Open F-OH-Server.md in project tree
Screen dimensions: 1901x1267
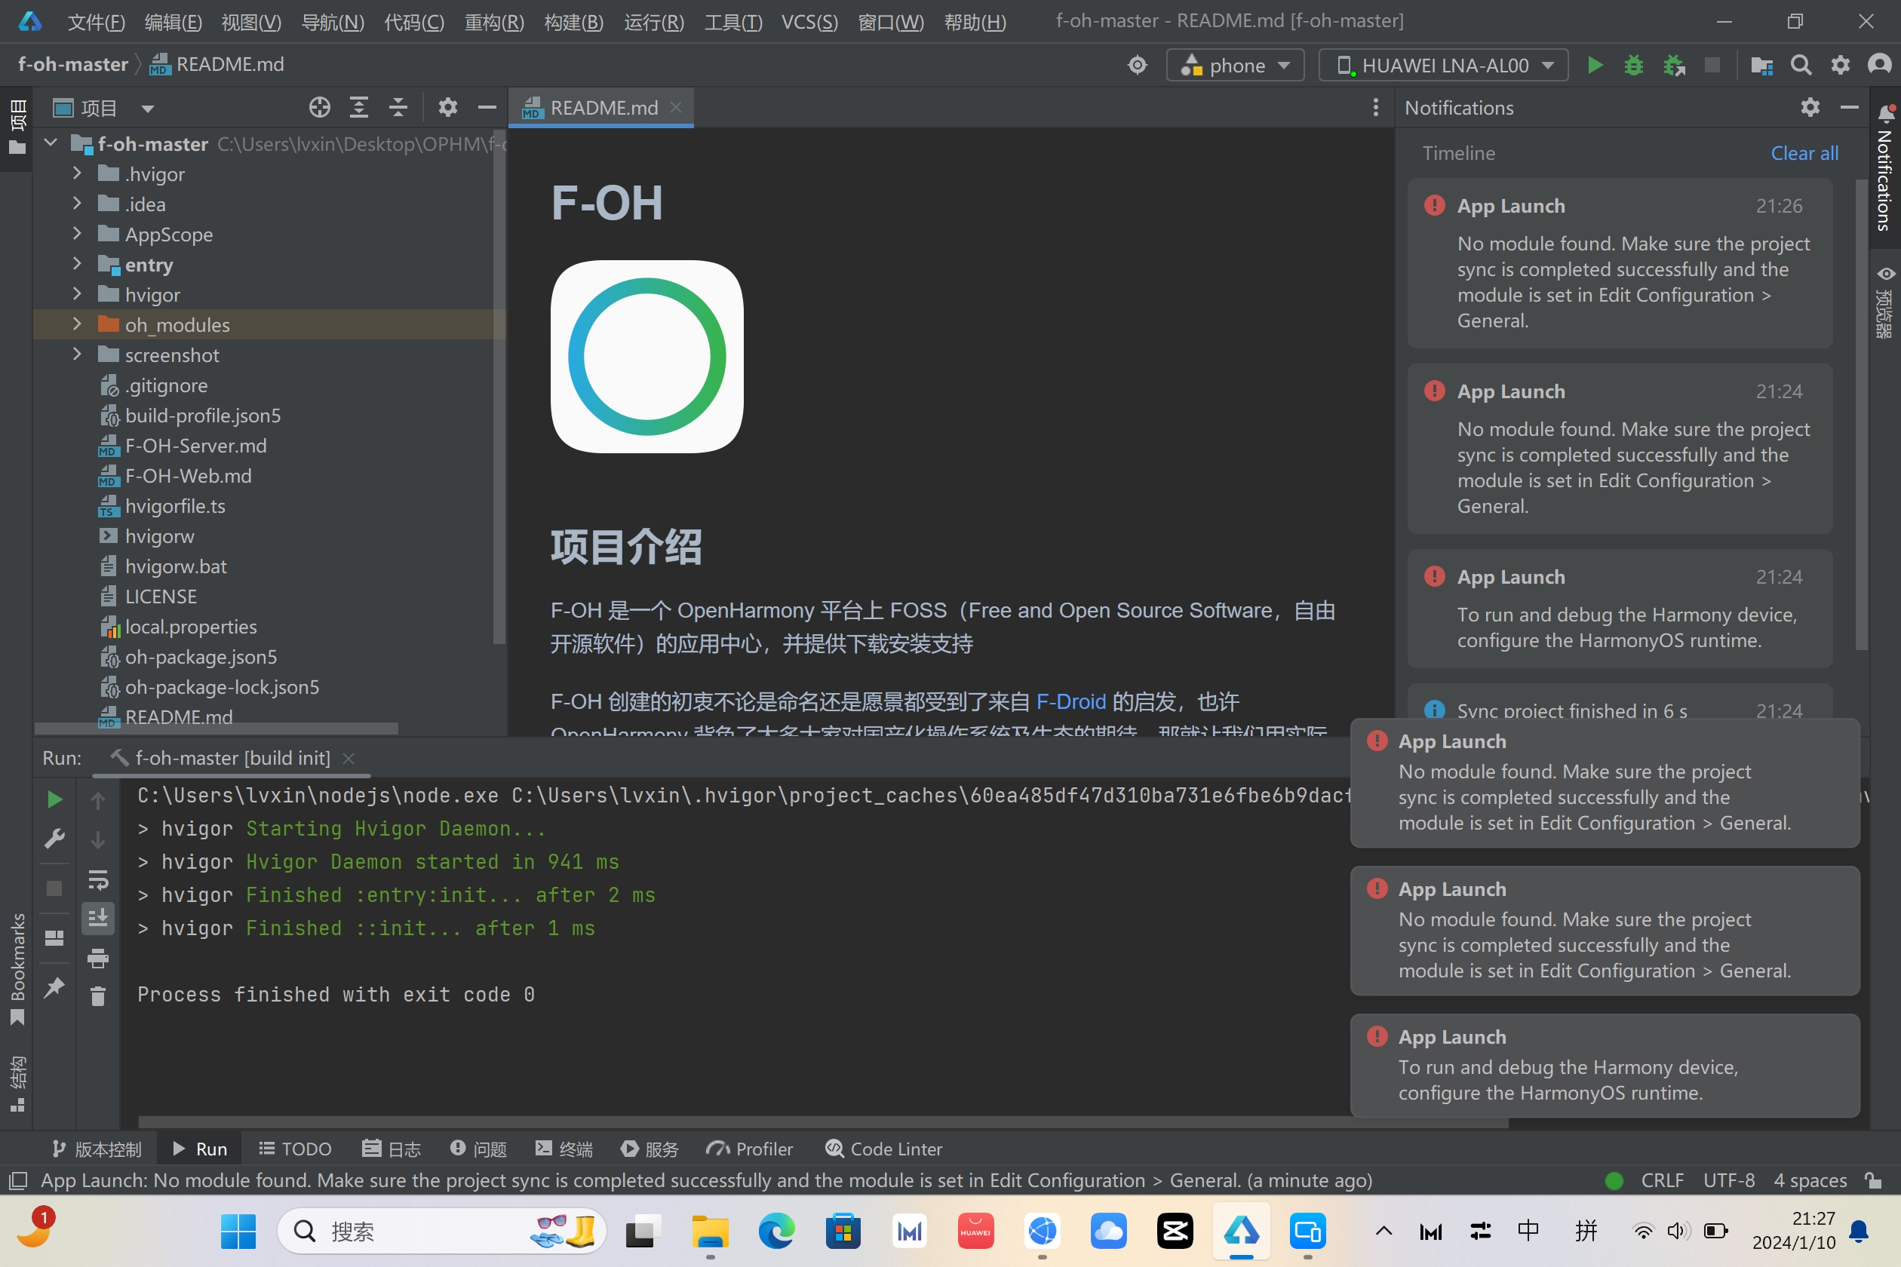click(195, 445)
